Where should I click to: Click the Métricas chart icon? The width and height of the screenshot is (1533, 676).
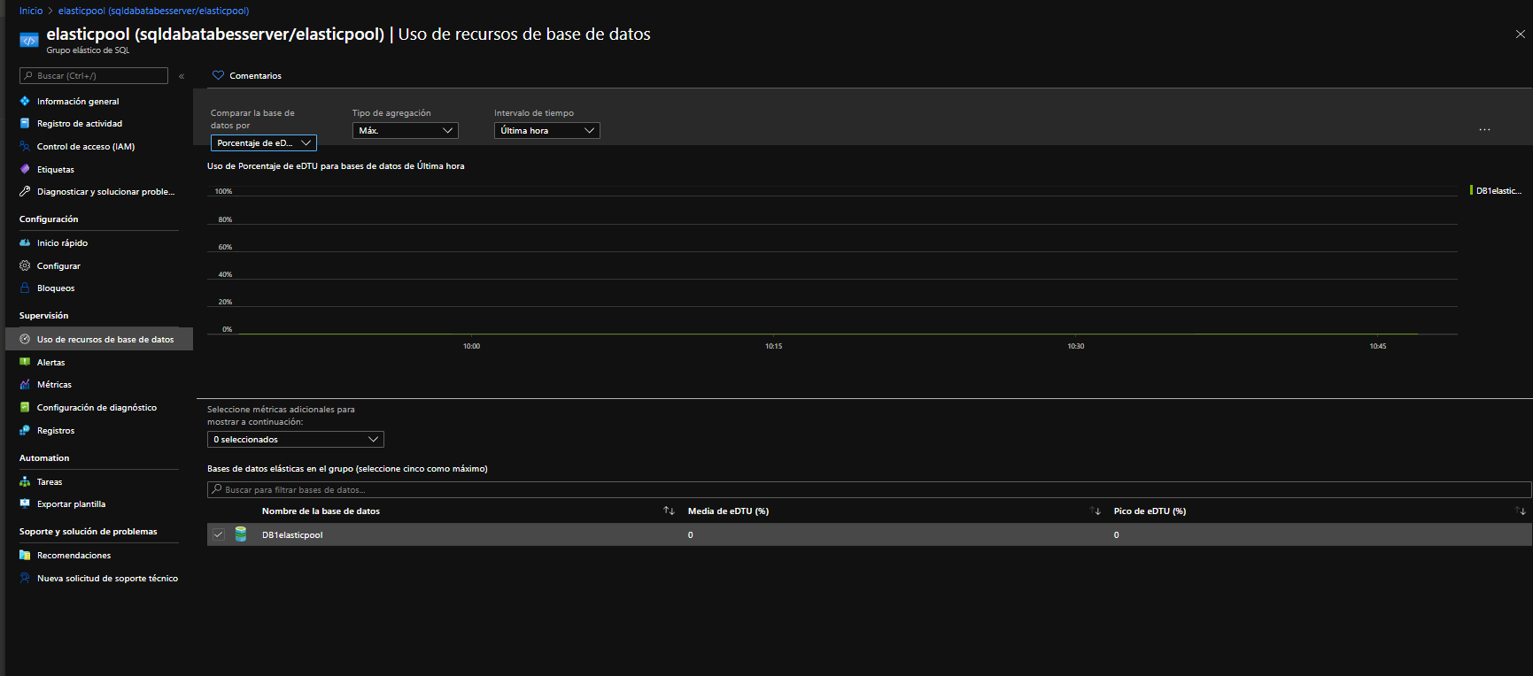[25, 384]
